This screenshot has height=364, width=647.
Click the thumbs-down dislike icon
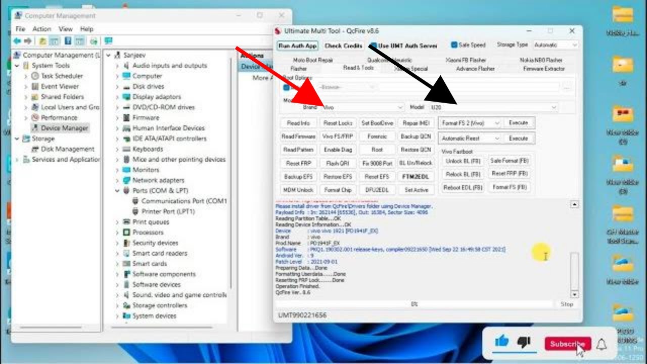[x=525, y=342]
